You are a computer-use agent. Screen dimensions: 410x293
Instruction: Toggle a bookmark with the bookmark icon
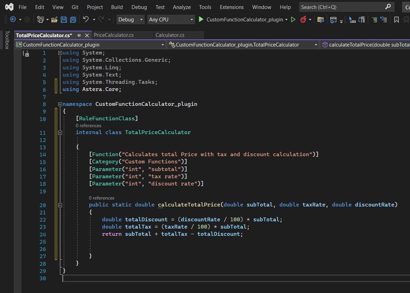396,20
